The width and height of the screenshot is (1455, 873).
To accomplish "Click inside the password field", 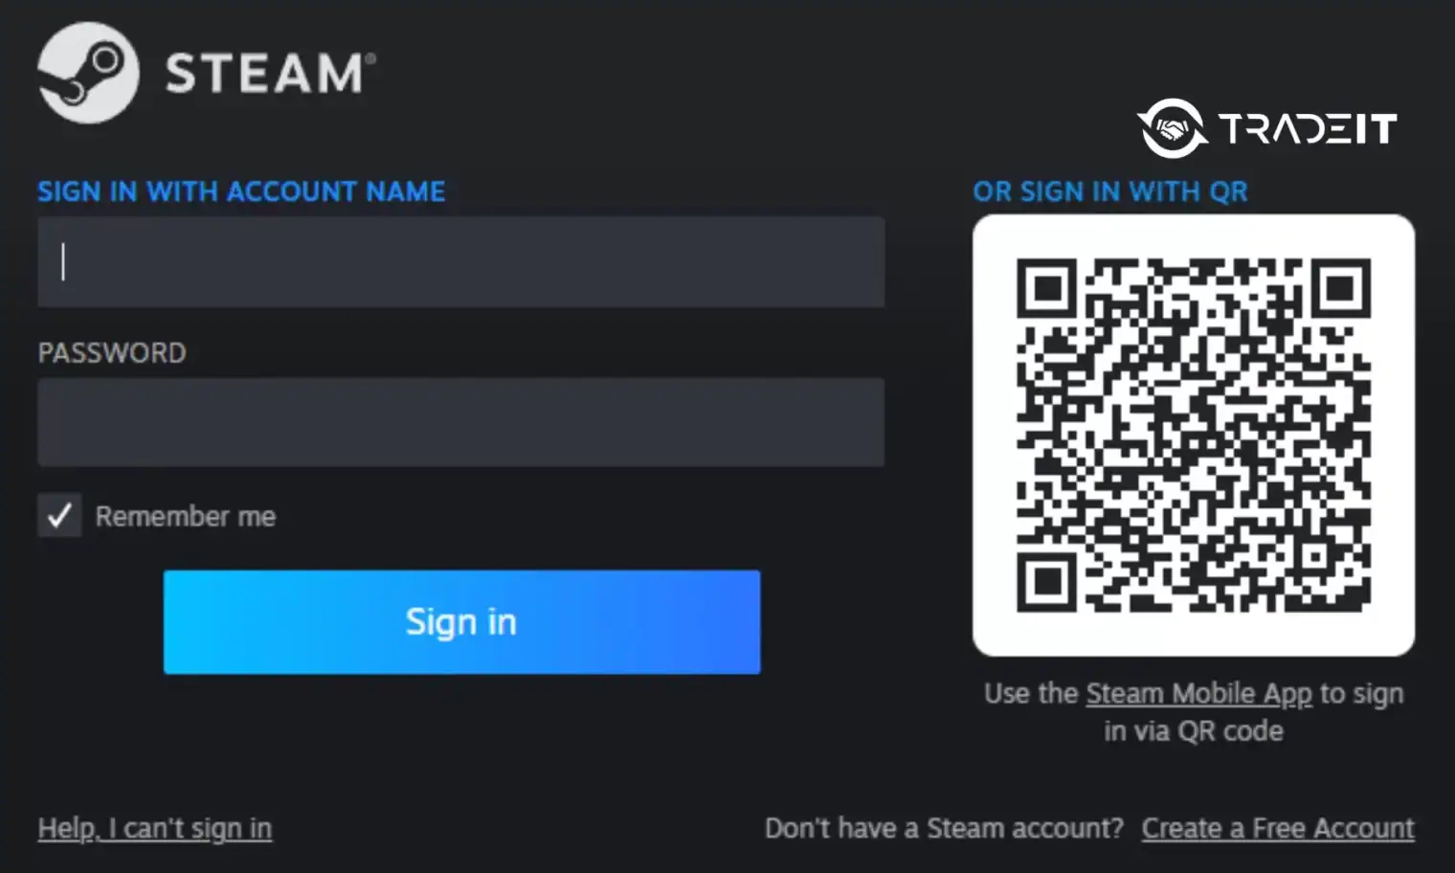I will pyautogui.click(x=460, y=422).
